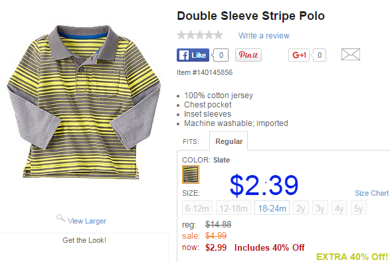Select size 6-12m
The width and height of the screenshot is (390, 262).
tap(197, 208)
